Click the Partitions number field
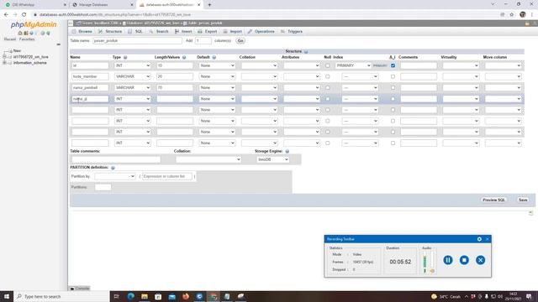This screenshot has width=538, height=302. (103, 187)
